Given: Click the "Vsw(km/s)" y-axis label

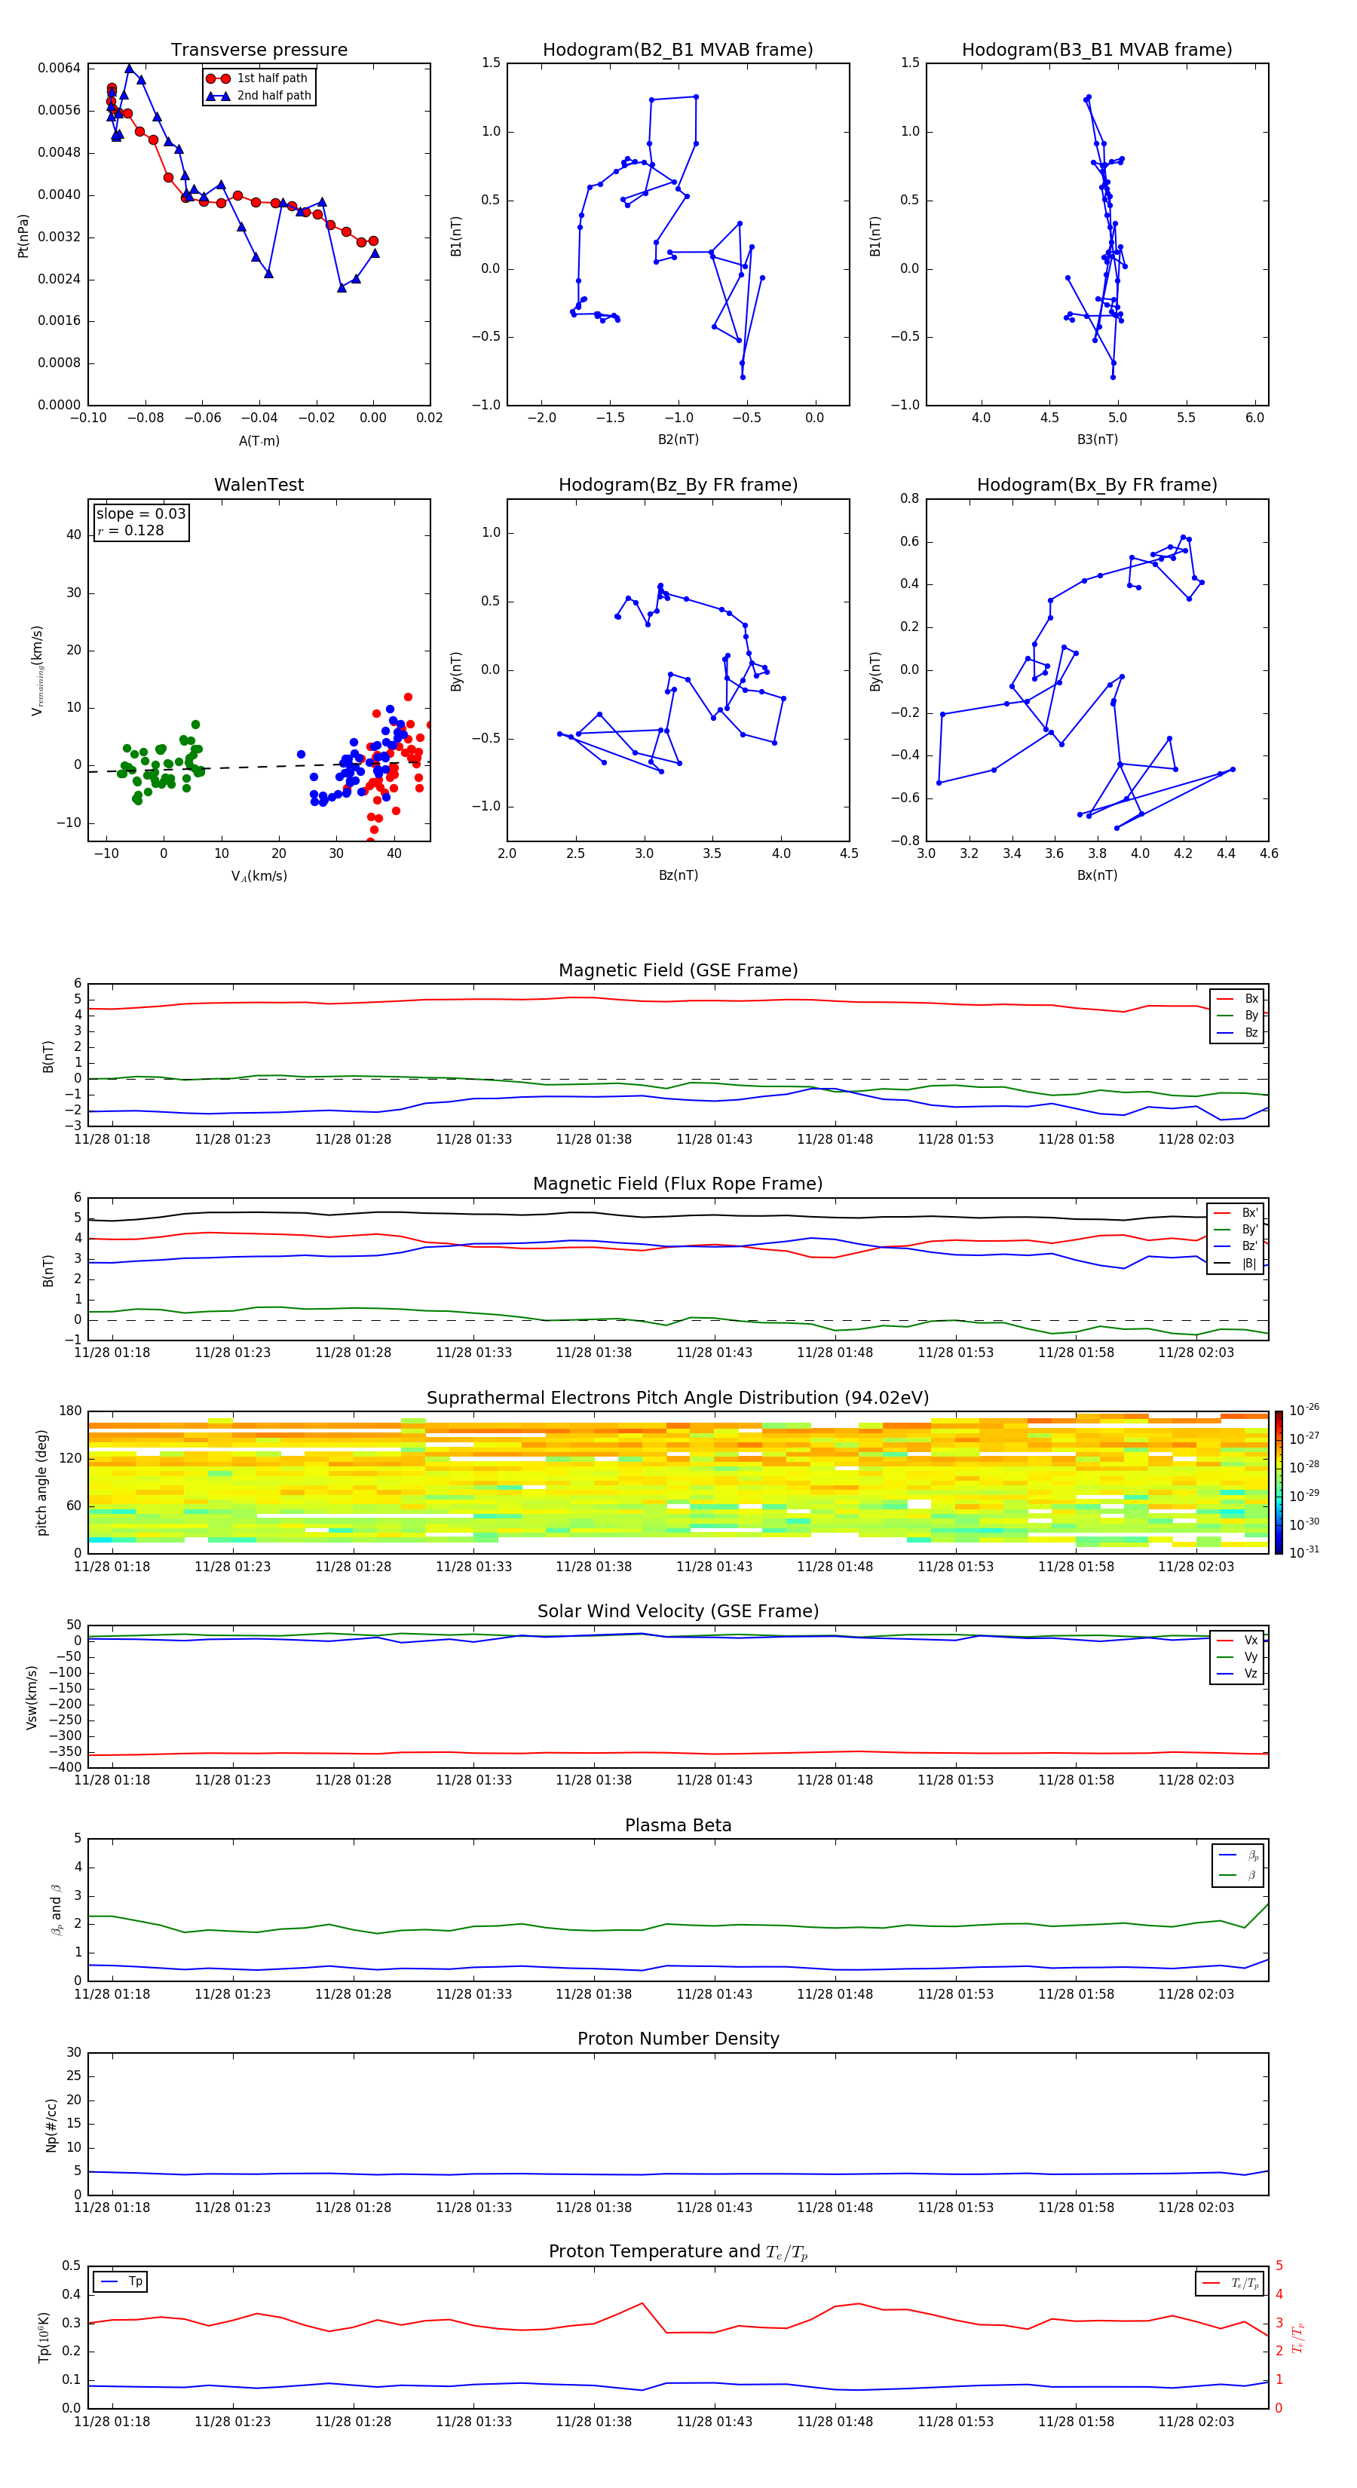Looking at the screenshot, I should click(32, 1697).
